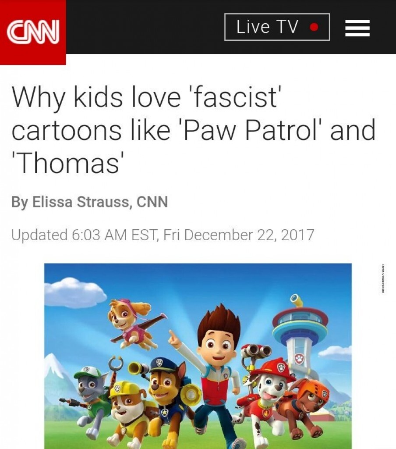Click the vertical image credit text
The width and height of the screenshot is (396, 449).
[x=383, y=279]
